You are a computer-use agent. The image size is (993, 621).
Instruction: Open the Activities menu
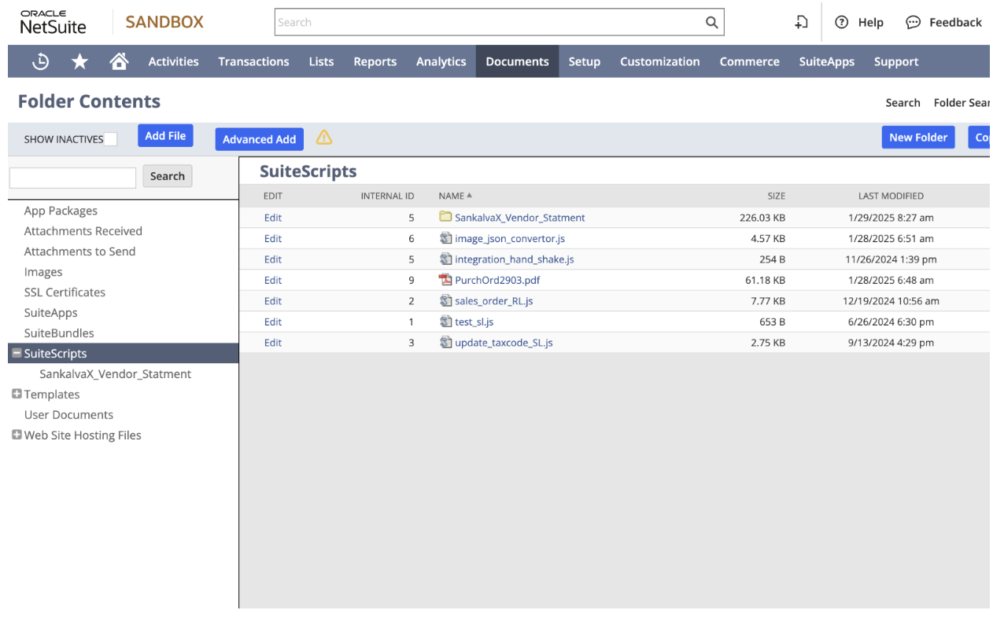[173, 61]
